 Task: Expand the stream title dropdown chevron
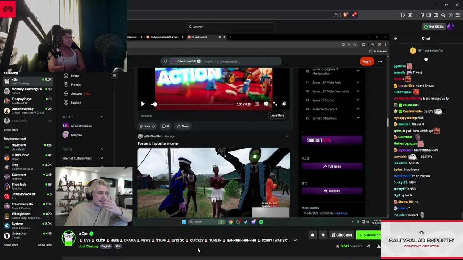(295, 240)
